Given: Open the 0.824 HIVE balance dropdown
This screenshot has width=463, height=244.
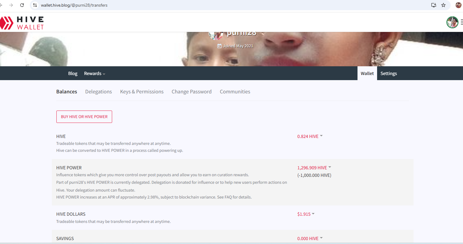Looking at the screenshot, I should tap(310, 136).
